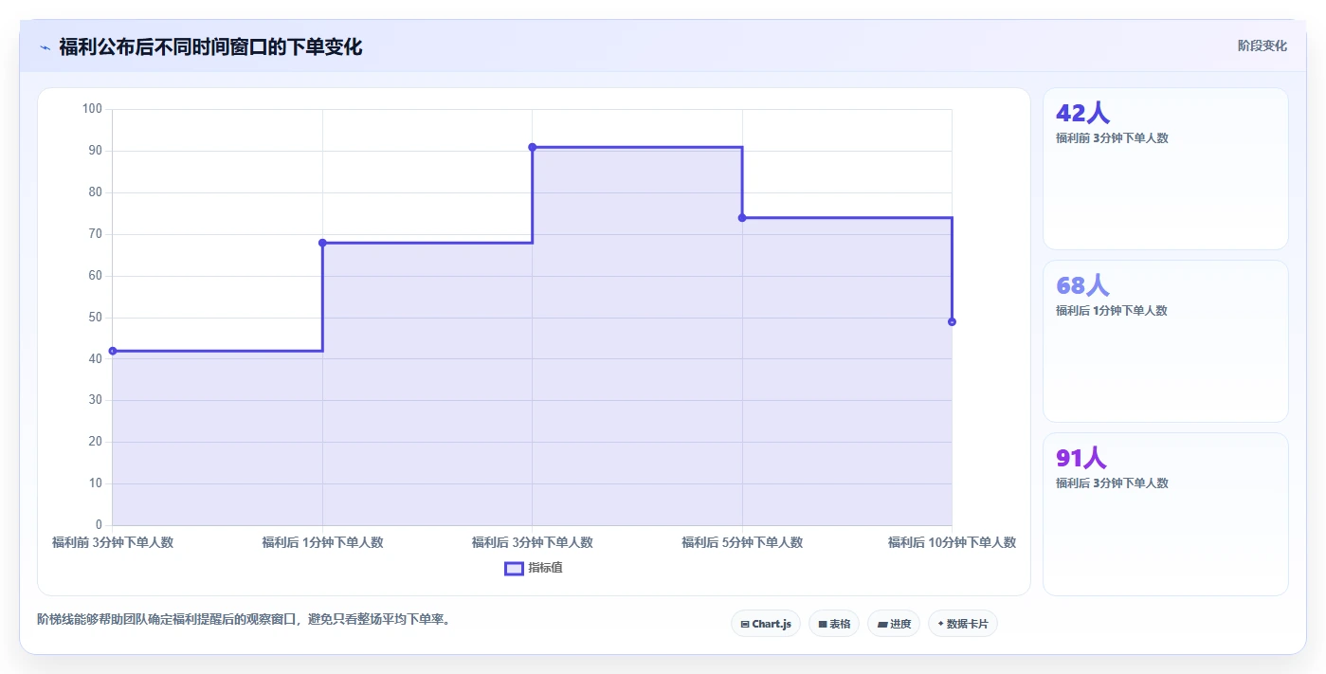Click the title 福利公布后不同时间窗口的下单变化
The height and width of the screenshot is (674, 1326).
click(x=210, y=46)
